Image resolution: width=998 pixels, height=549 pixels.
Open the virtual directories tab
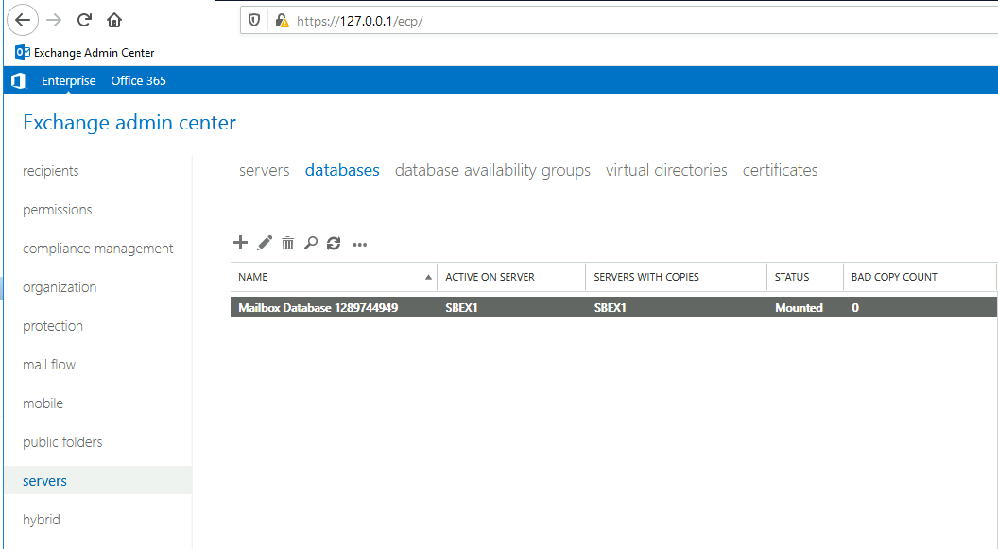pos(666,170)
